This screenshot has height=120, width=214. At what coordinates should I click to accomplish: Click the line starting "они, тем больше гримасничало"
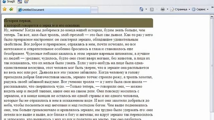click(x=78, y=110)
